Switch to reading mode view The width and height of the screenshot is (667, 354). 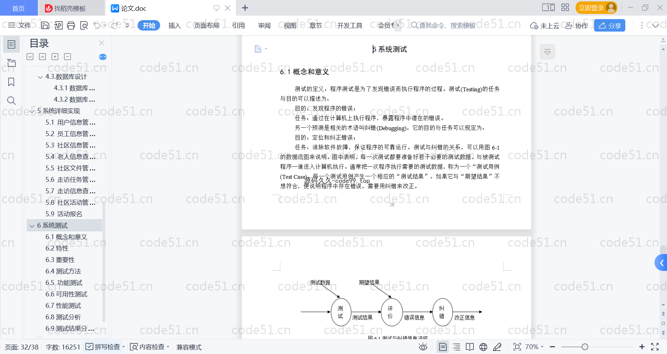click(470, 347)
